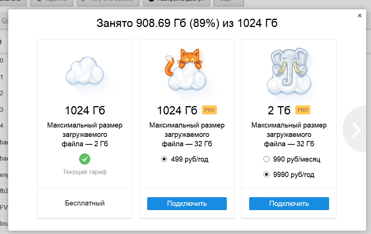Screen dimensions: 371x234
Task: Click the free plan's 1024 Гб title
Action: (85, 110)
